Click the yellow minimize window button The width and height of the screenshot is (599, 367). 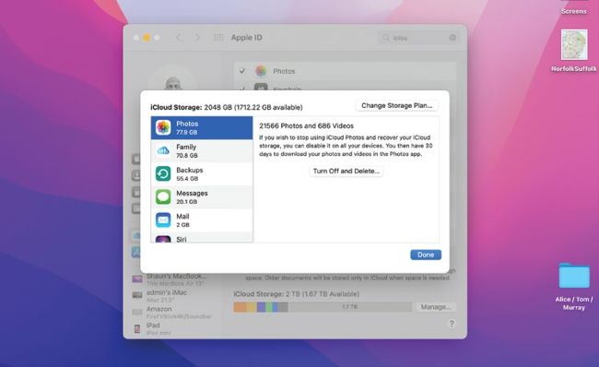coord(147,38)
